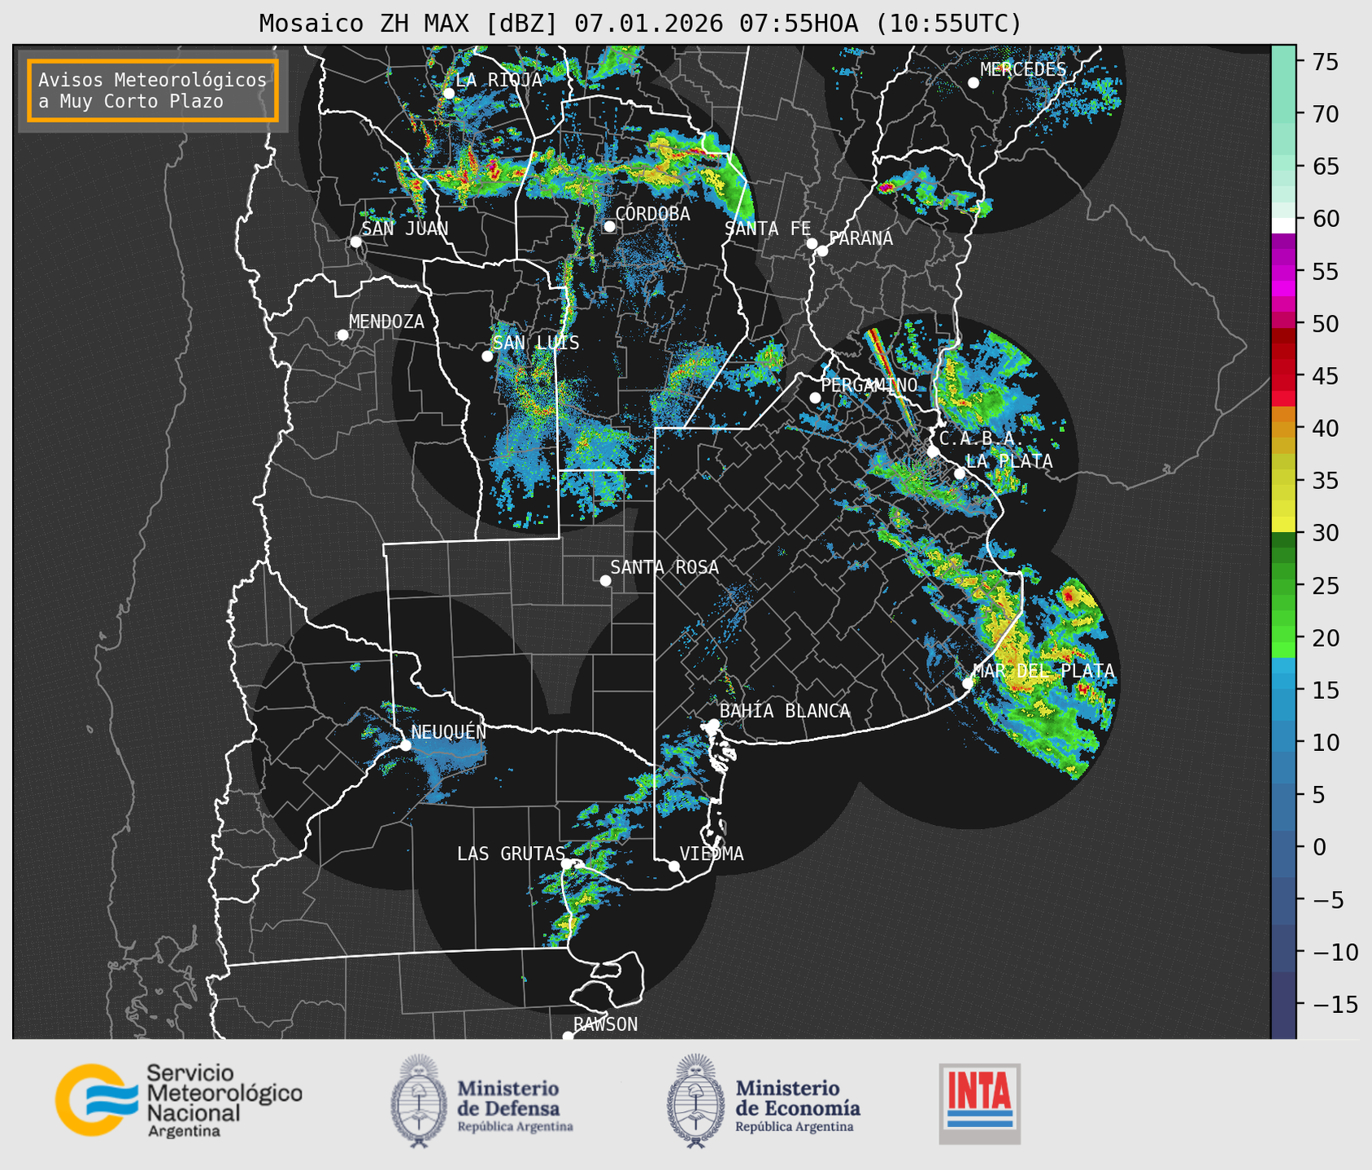Click the Servicio Meteorológico Nacional logo

[179, 1101]
